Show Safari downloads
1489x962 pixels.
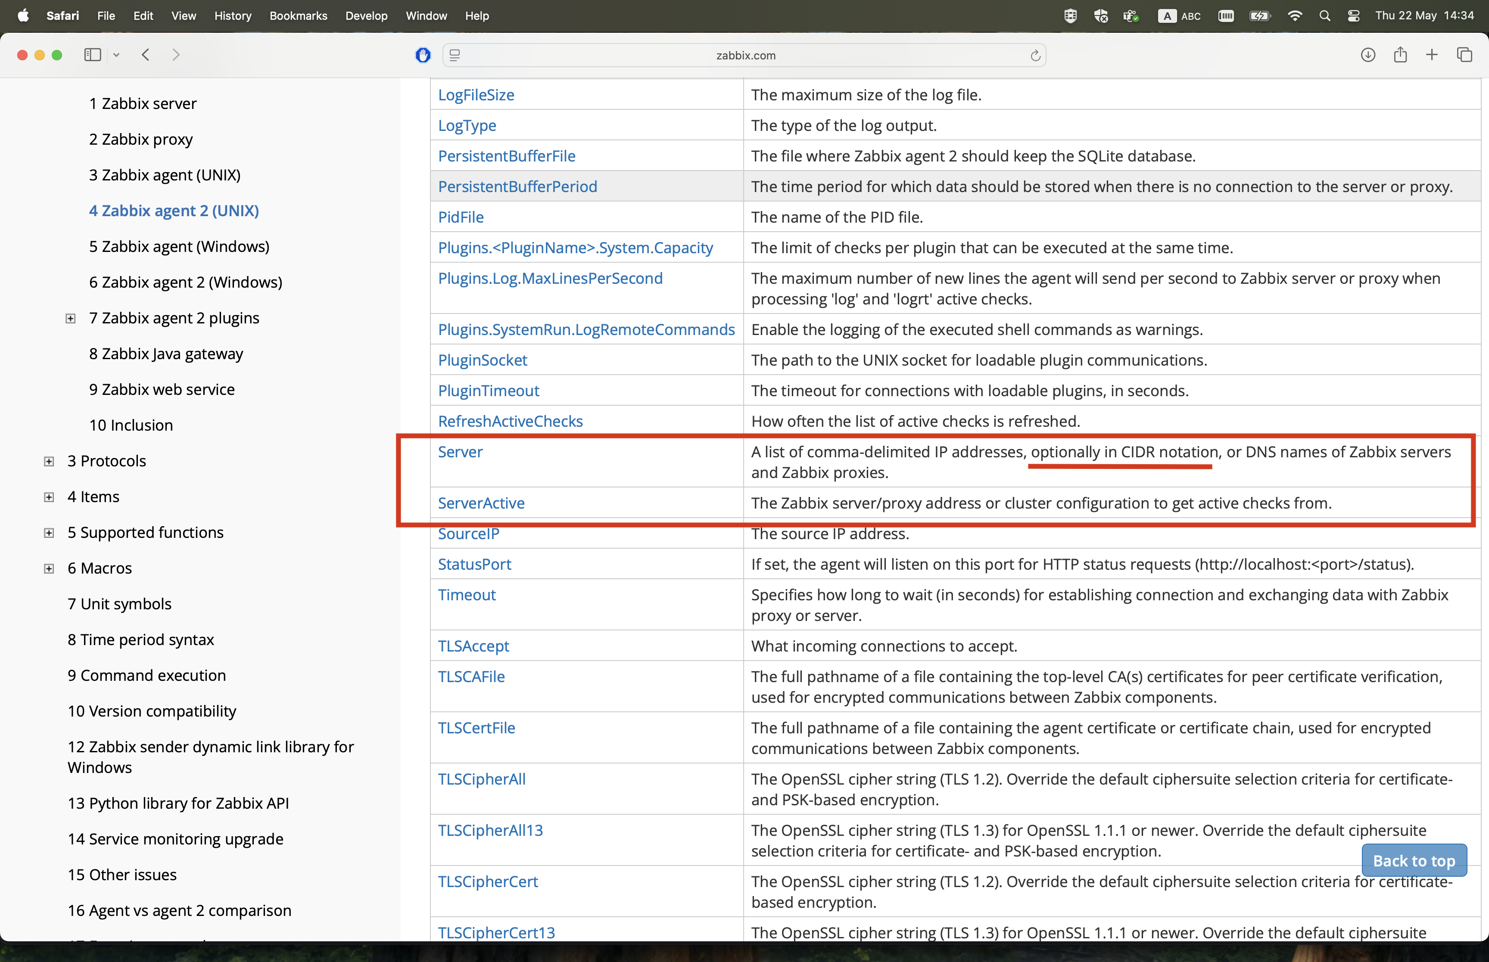[1368, 55]
